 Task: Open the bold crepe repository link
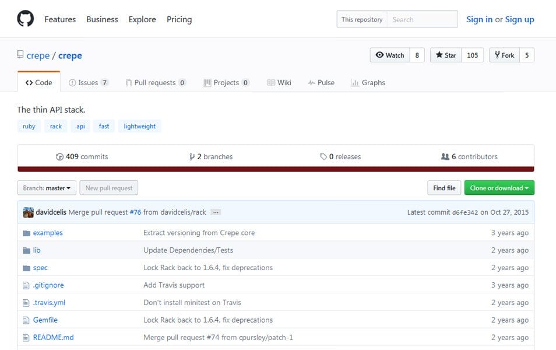(x=70, y=55)
